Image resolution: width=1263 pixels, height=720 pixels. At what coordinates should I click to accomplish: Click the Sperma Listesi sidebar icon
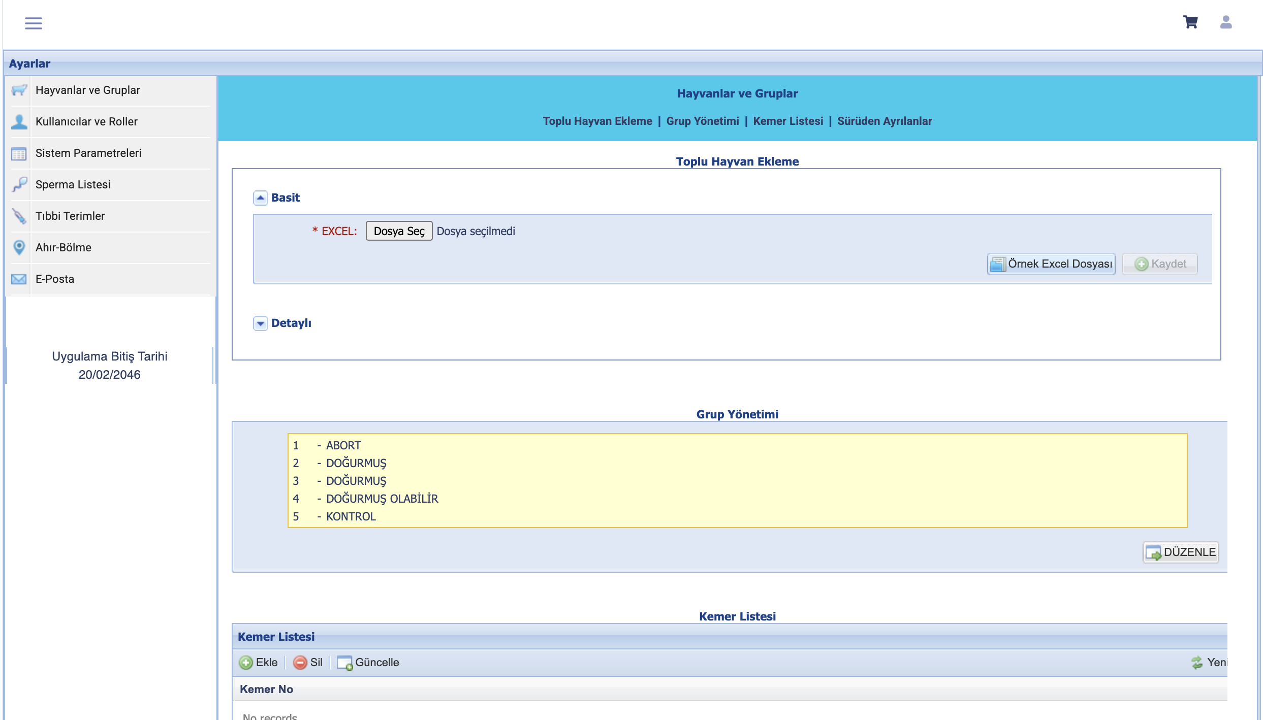click(19, 184)
